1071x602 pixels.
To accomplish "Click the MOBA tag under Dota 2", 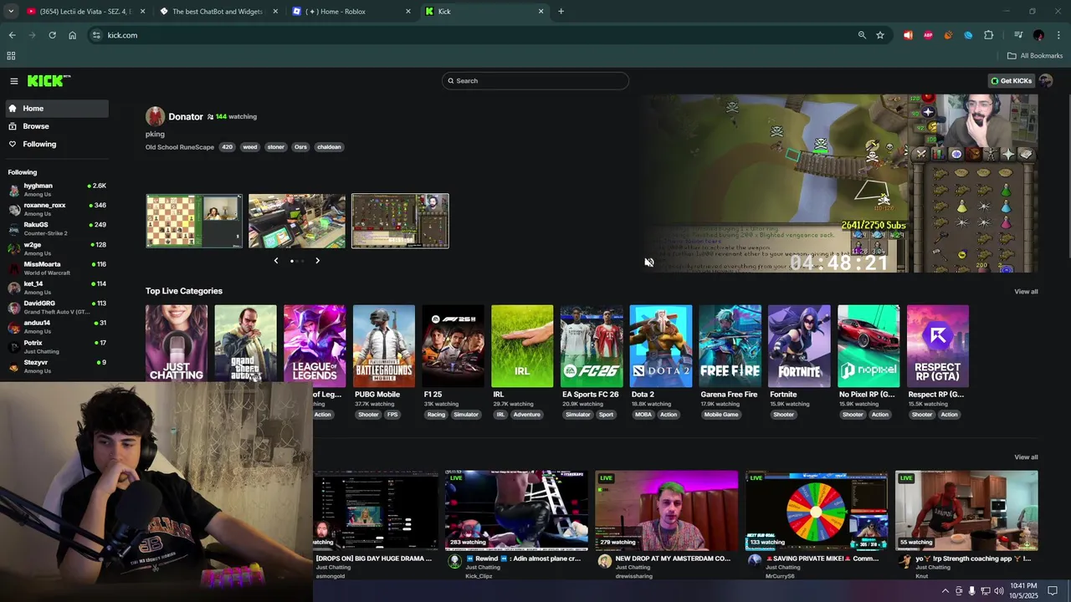I will click(643, 415).
